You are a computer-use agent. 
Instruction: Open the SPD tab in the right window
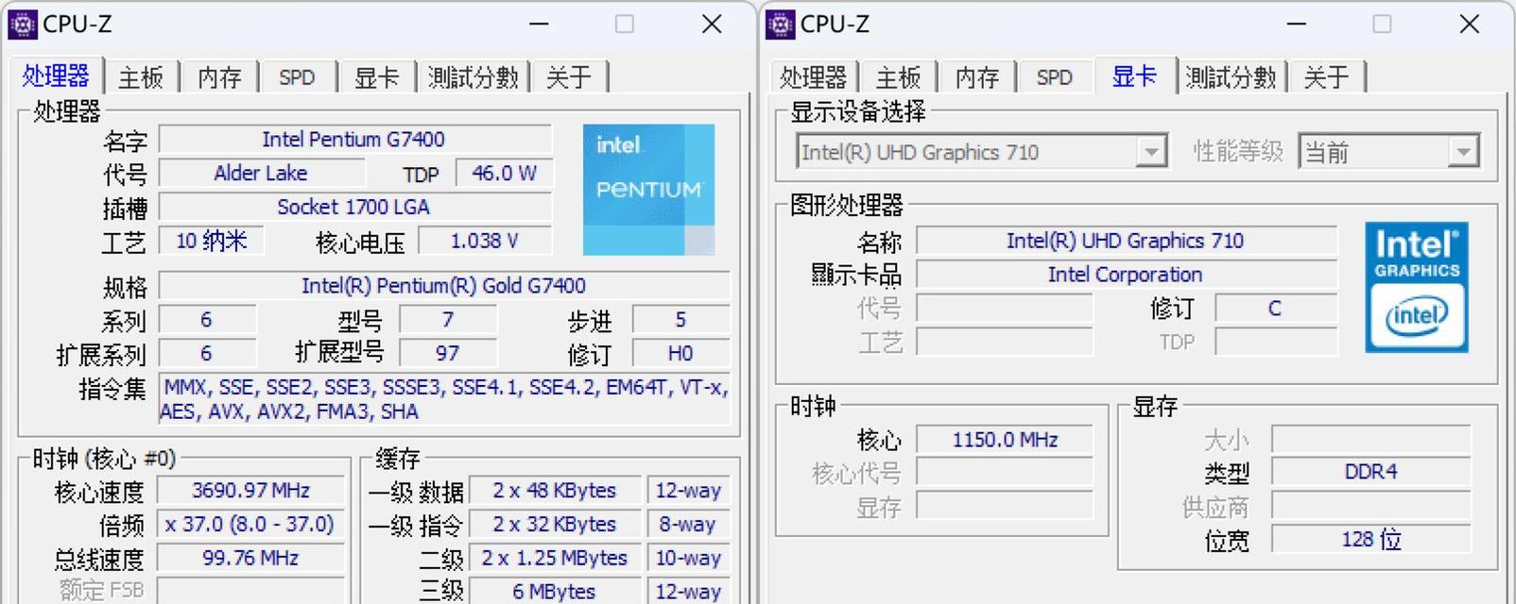click(x=1054, y=77)
